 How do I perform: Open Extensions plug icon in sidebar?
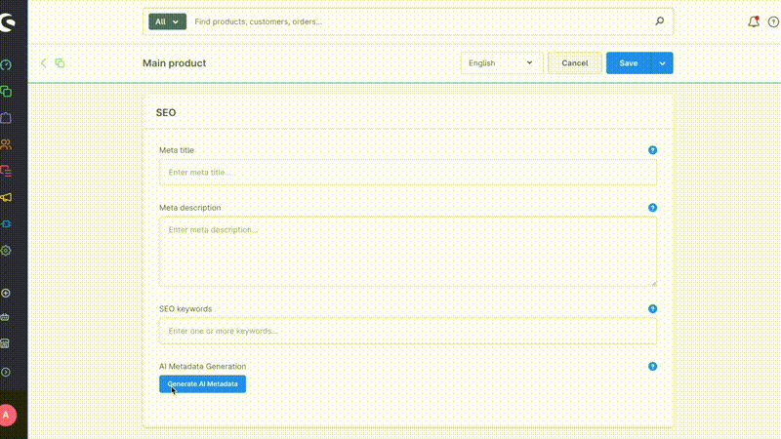click(x=6, y=223)
